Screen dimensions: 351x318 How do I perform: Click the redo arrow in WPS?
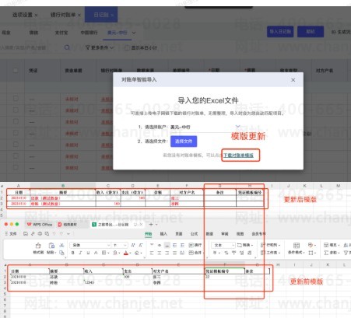point(61,234)
